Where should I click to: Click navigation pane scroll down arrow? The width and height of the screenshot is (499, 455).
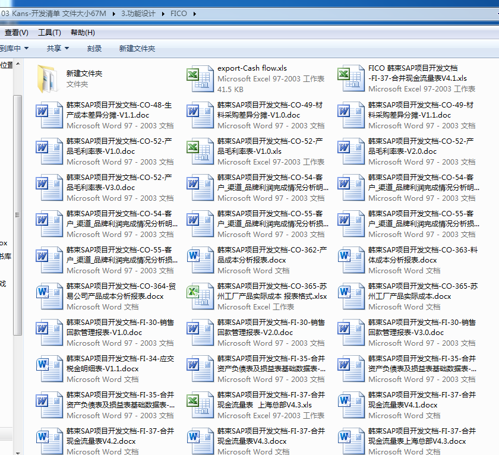(18, 453)
